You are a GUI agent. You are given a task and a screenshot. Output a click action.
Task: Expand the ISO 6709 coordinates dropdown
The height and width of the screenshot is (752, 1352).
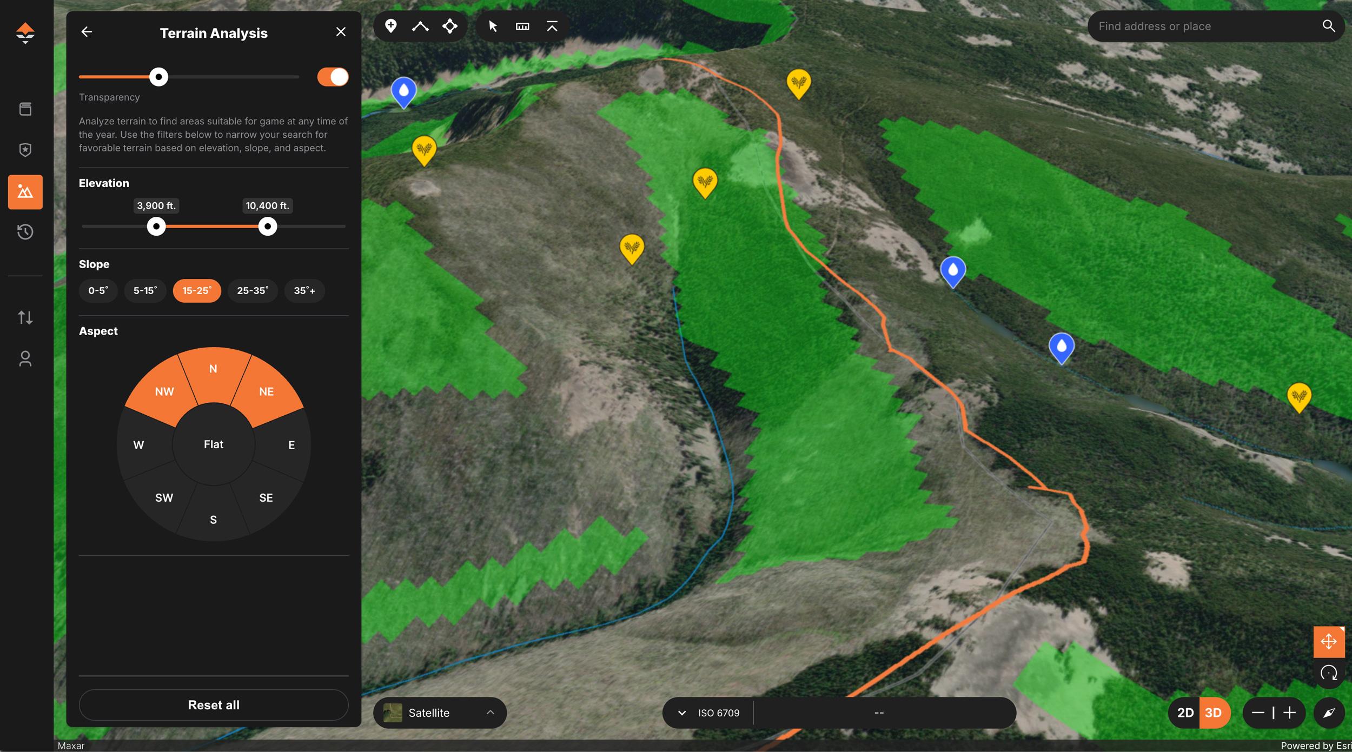coord(681,712)
